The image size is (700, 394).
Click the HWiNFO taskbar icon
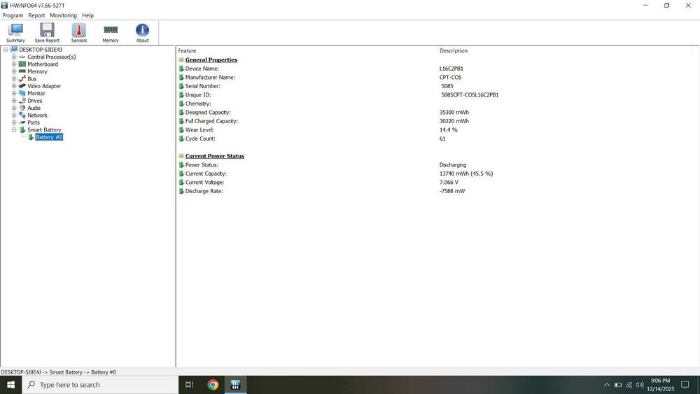point(235,385)
